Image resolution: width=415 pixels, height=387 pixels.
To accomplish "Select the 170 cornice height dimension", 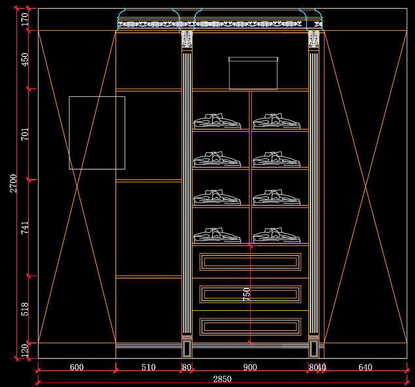I will (25, 19).
